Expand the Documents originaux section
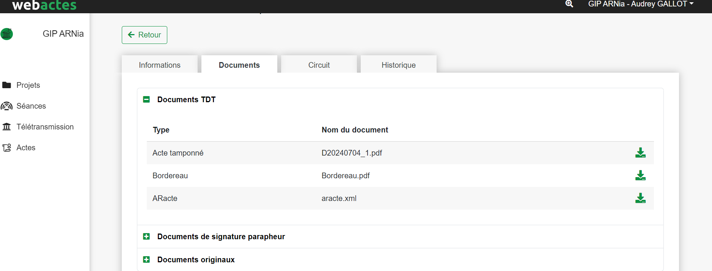The height and width of the screenshot is (271, 712). (x=146, y=260)
